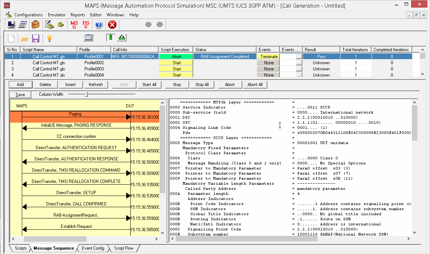
Task: Switch to the Script Flow tab
Action: click(124, 248)
